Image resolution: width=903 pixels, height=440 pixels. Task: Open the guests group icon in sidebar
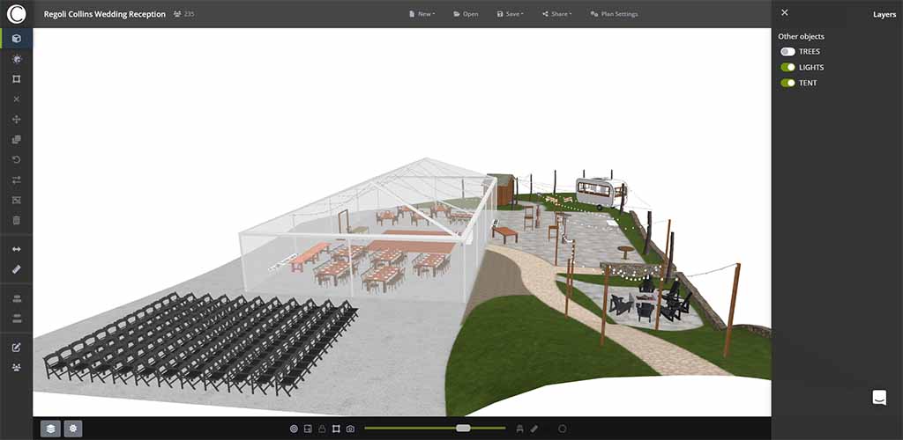tap(16, 366)
